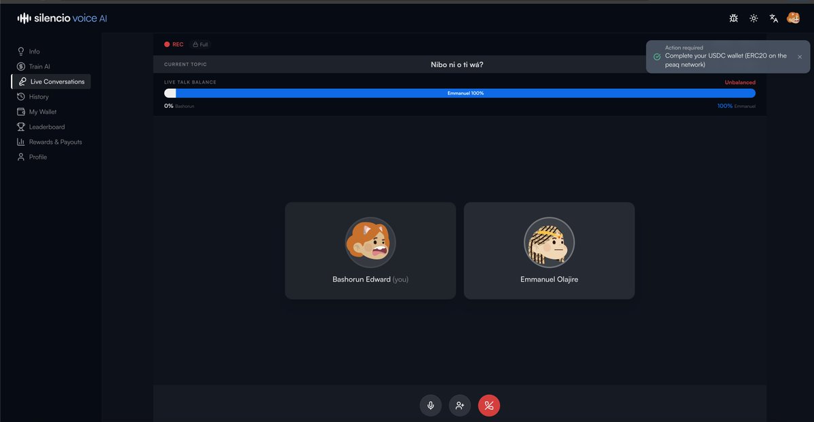Click the lightbulb Info icon

tap(21, 52)
